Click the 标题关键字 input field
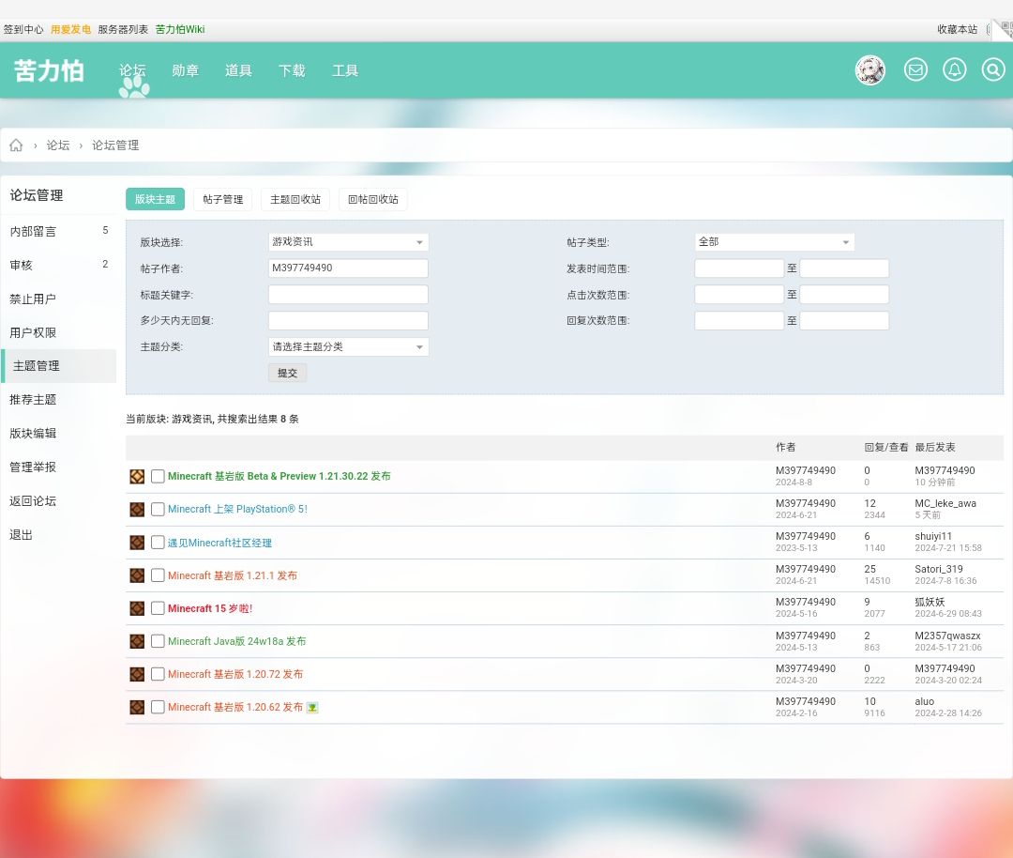The width and height of the screenshot is (1013, 858). coord(348,295)
